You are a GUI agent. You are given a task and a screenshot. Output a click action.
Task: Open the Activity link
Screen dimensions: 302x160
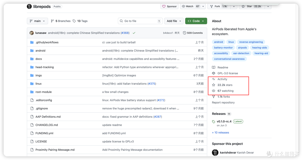pyautogui.click(x=220, y=79)
